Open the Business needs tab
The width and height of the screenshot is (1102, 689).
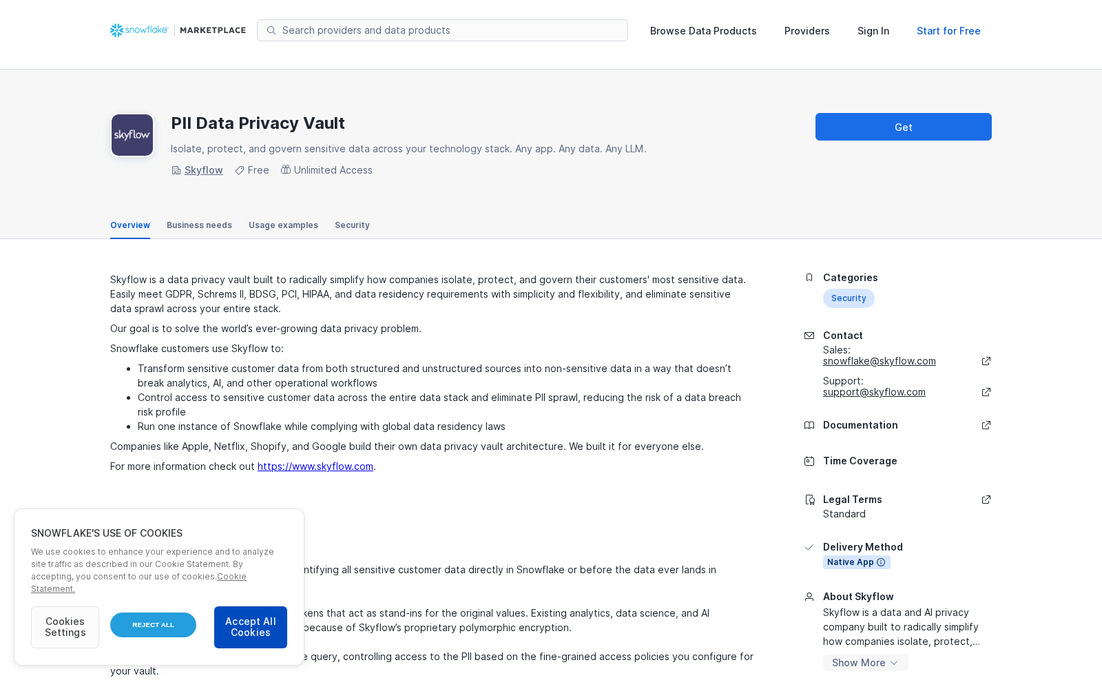click(x=199, y=225)
